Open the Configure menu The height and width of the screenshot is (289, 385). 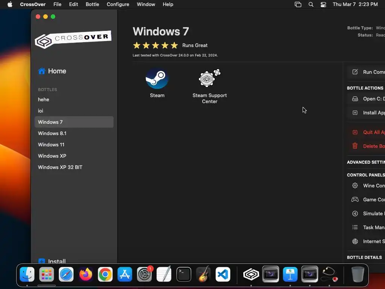click(x=118, y=5)
